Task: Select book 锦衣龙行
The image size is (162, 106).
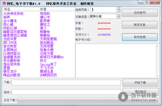Action: 10,71
